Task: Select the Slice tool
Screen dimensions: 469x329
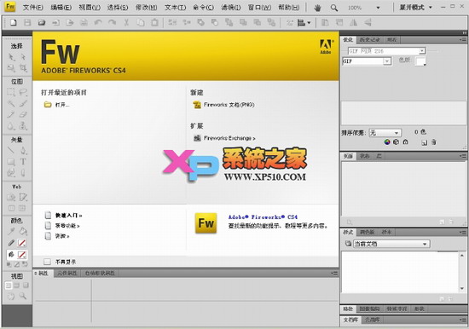Action: coord(23,197)
